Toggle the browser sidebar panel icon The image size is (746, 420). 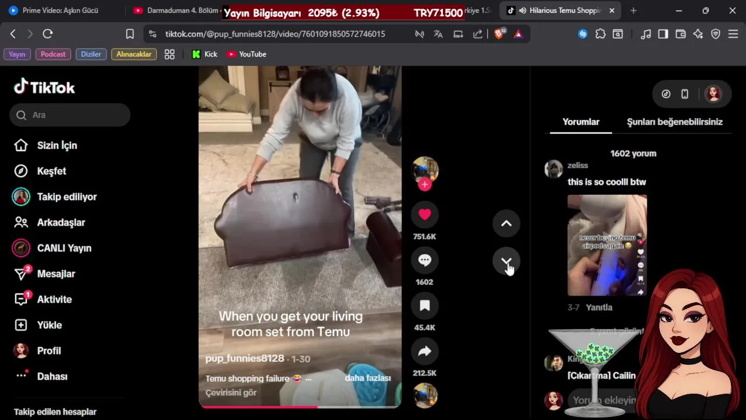[663, 34]
